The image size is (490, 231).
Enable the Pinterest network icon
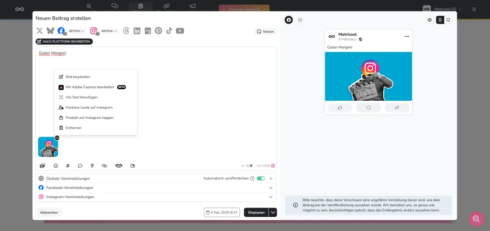tap(158, 31)
